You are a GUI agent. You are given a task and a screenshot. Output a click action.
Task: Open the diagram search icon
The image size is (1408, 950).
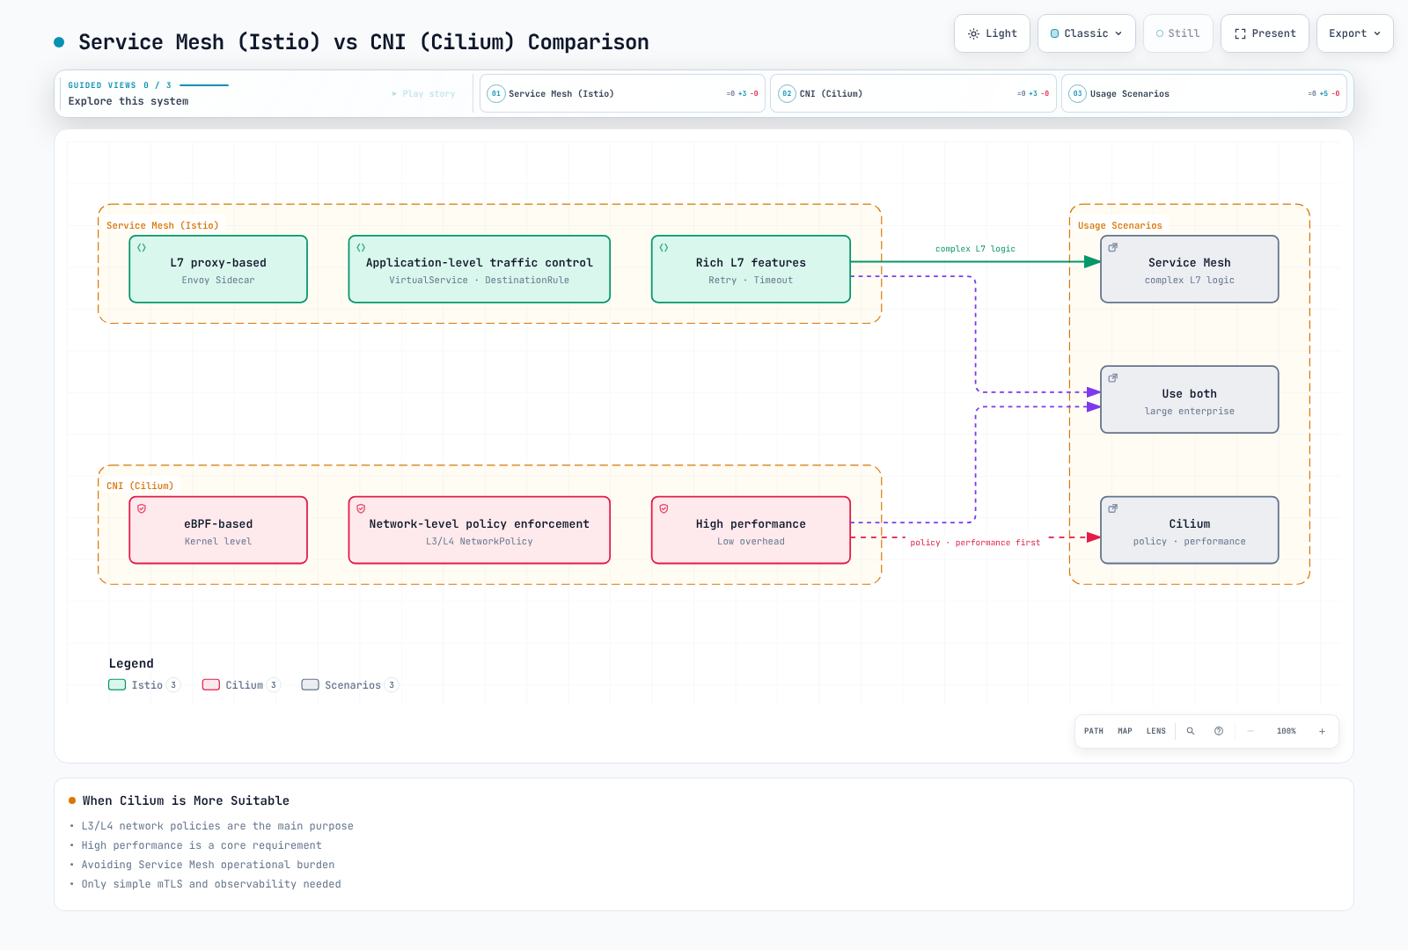[1191, 731]
